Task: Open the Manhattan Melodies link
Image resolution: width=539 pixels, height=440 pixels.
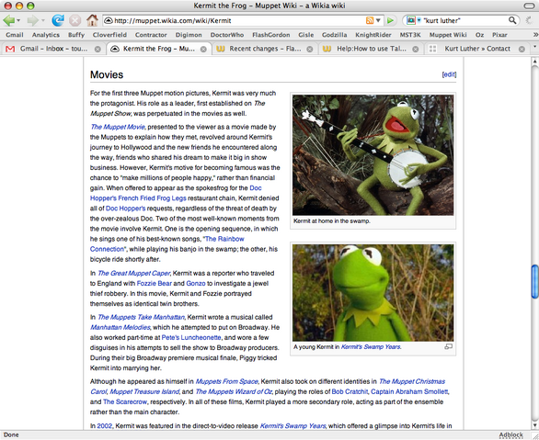Action: (120, 327)
